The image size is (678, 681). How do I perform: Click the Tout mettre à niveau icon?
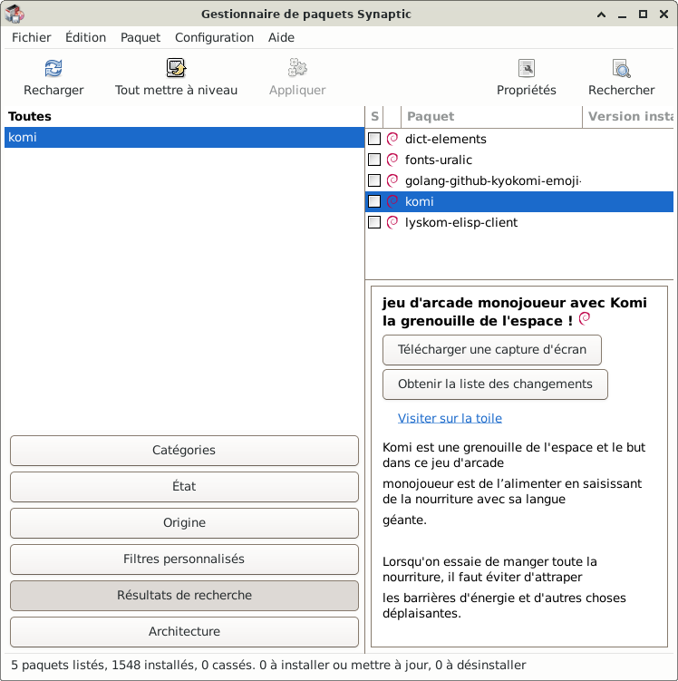tap(176, 68)
